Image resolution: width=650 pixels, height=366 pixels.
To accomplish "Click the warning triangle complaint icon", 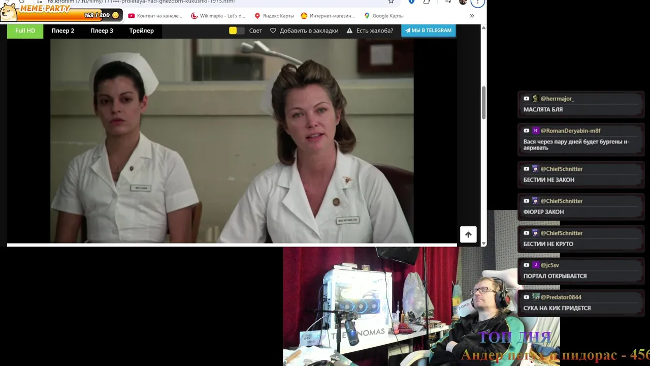I will (x=349, y=30).
